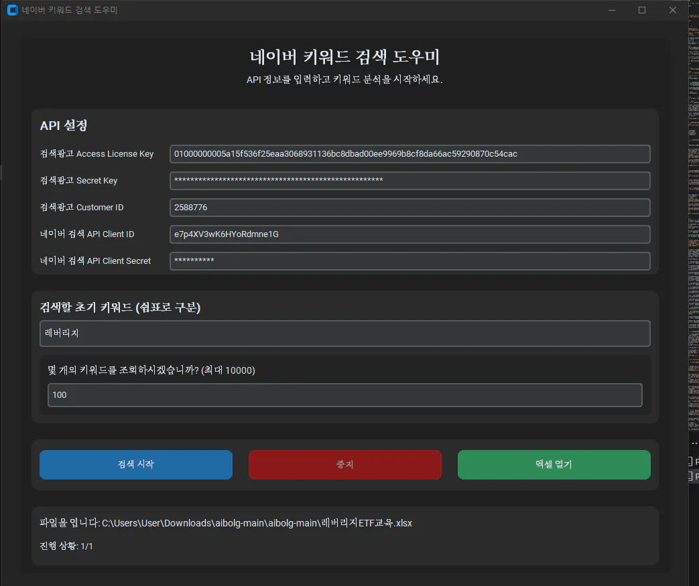Click the 검색광고 Access License Key field
Image resolution: width=699 pixels, height=586 pixels.
[410, 153]
